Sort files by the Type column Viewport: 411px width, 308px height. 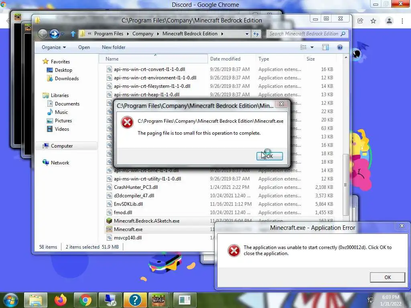(280, 59)
